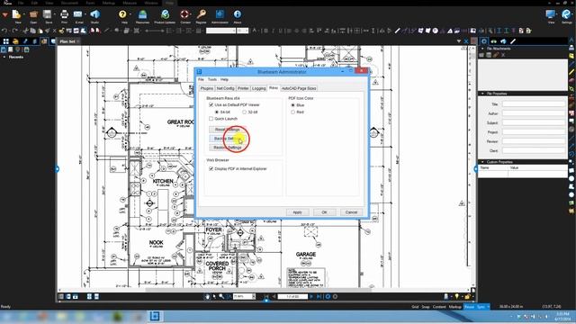Switch to the Plugins tab
Viewport: 576px width, 324px height.
point(206,88)
